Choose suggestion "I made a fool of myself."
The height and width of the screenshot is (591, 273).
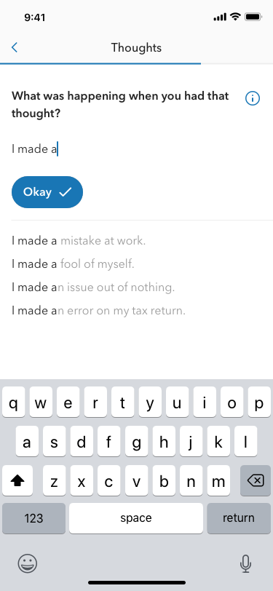[x=73, y=263]
